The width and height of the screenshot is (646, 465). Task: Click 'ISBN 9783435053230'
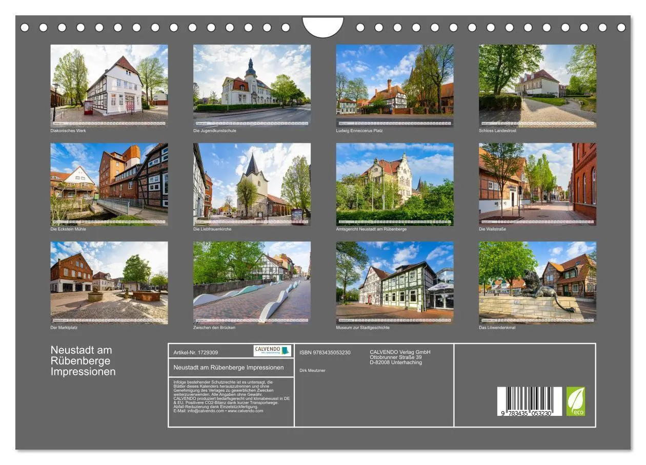click(325, 352)
